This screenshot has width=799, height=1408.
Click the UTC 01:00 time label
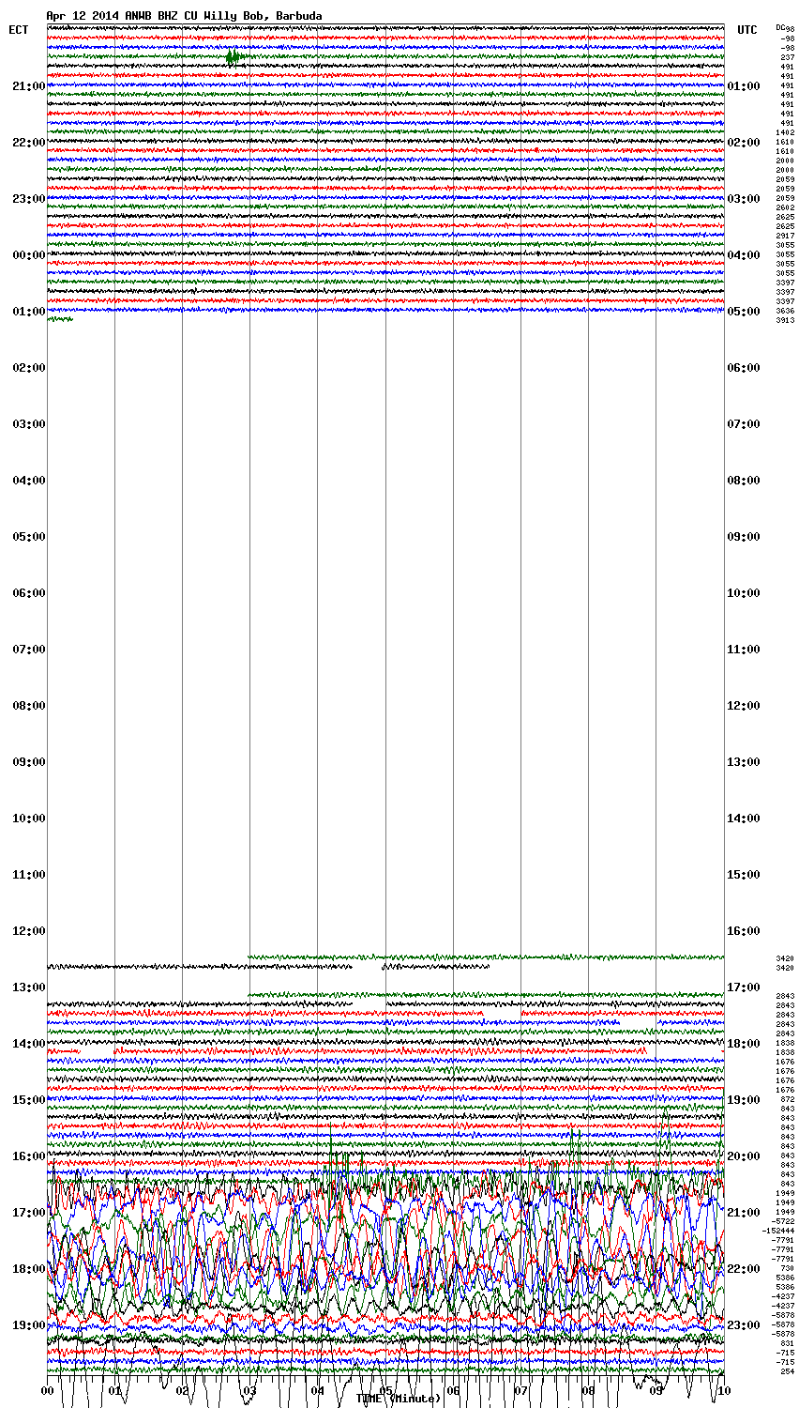pos(744,86)
